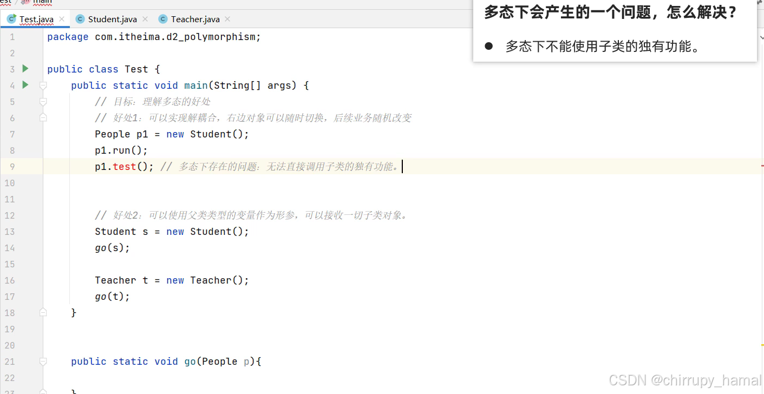Open the Teacher.java tab
This screenshot has height=394, width=764.
pos(195,19)
